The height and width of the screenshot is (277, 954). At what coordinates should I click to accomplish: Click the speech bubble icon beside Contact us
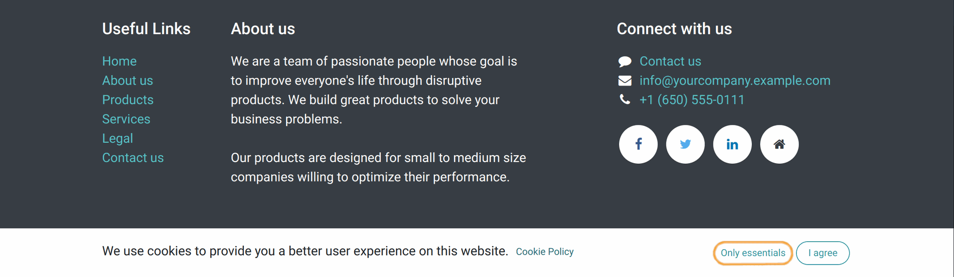625,62
